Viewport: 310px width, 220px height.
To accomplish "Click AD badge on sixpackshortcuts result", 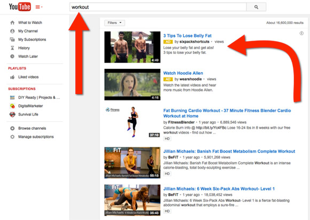I will click(168, 42).
